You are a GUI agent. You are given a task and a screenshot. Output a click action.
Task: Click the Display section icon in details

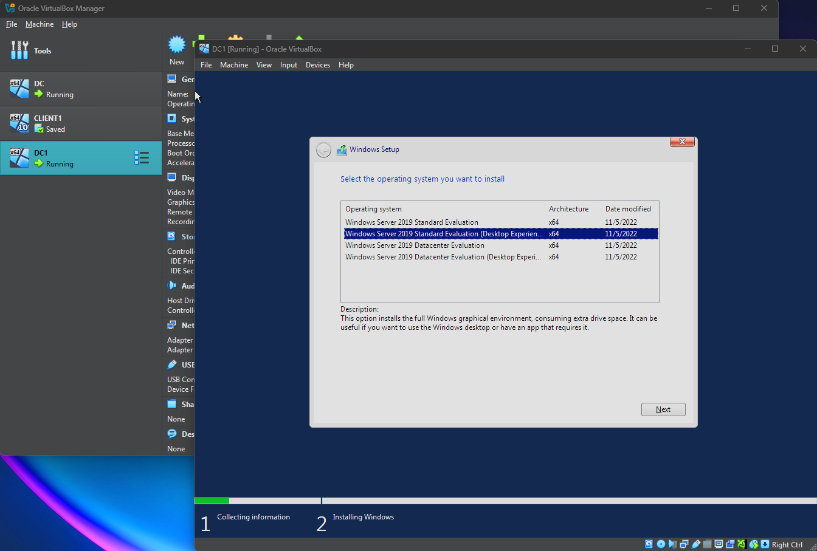click(172, 177)
